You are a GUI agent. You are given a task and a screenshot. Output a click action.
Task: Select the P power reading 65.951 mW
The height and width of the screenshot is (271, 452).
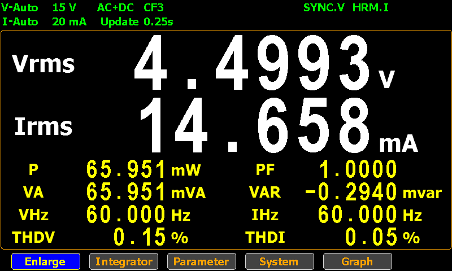coord(127,169)
